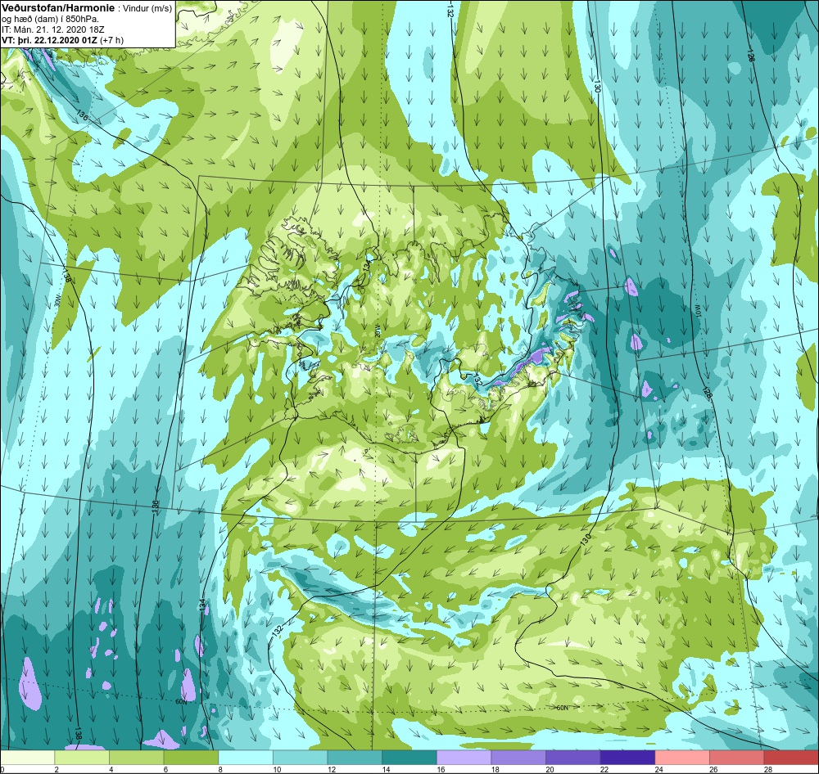Screen dimensions: 819x774
Task: Select the 20–22 m/s purple legend swatch
Action: click(573, 758)
